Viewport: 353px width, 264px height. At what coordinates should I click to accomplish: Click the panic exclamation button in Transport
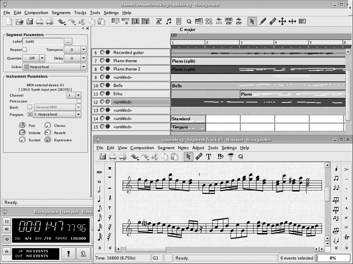point(69,253)
